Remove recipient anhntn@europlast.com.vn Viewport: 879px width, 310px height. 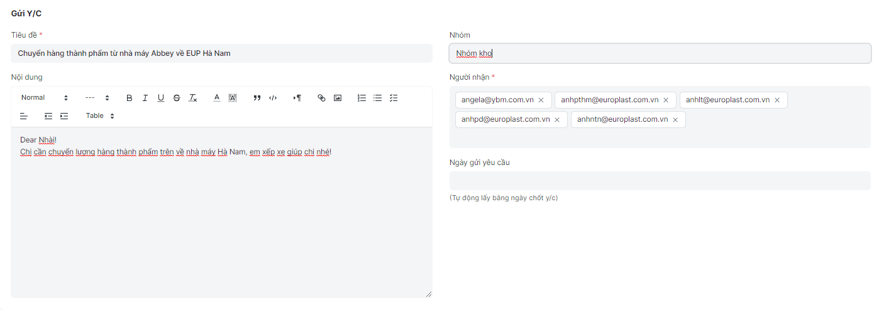click(x=675, y=120)
